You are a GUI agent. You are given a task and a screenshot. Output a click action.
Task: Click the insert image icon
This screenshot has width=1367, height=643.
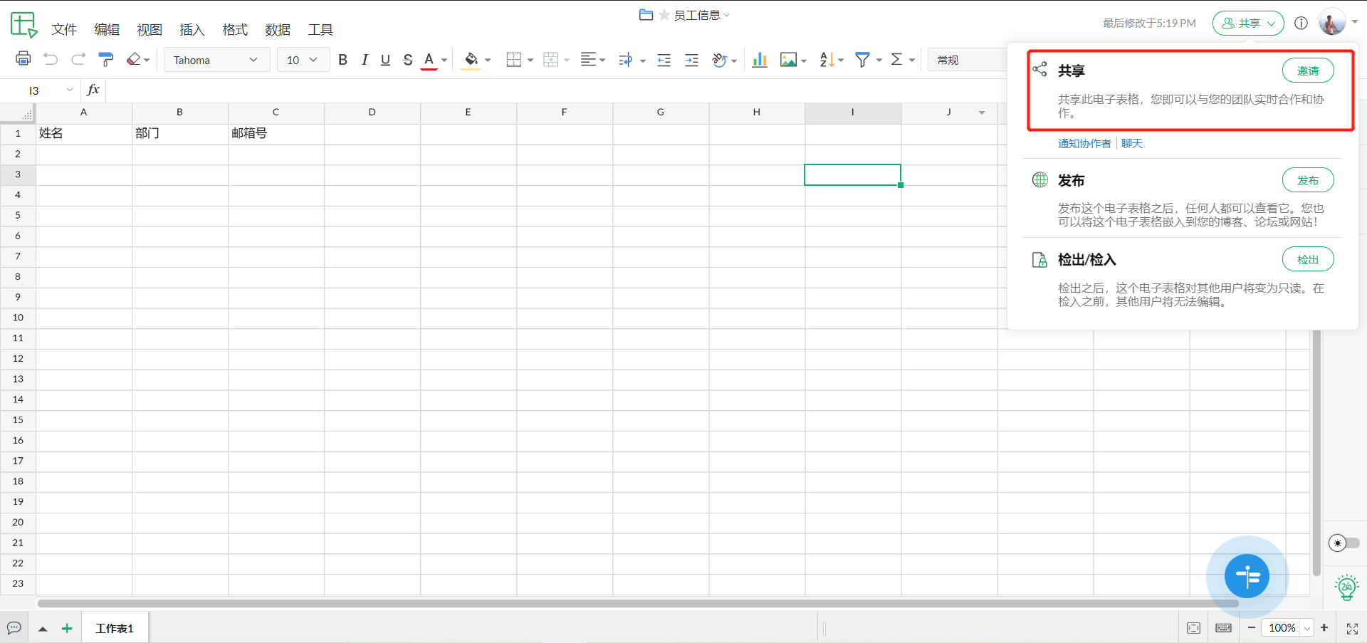788,60
